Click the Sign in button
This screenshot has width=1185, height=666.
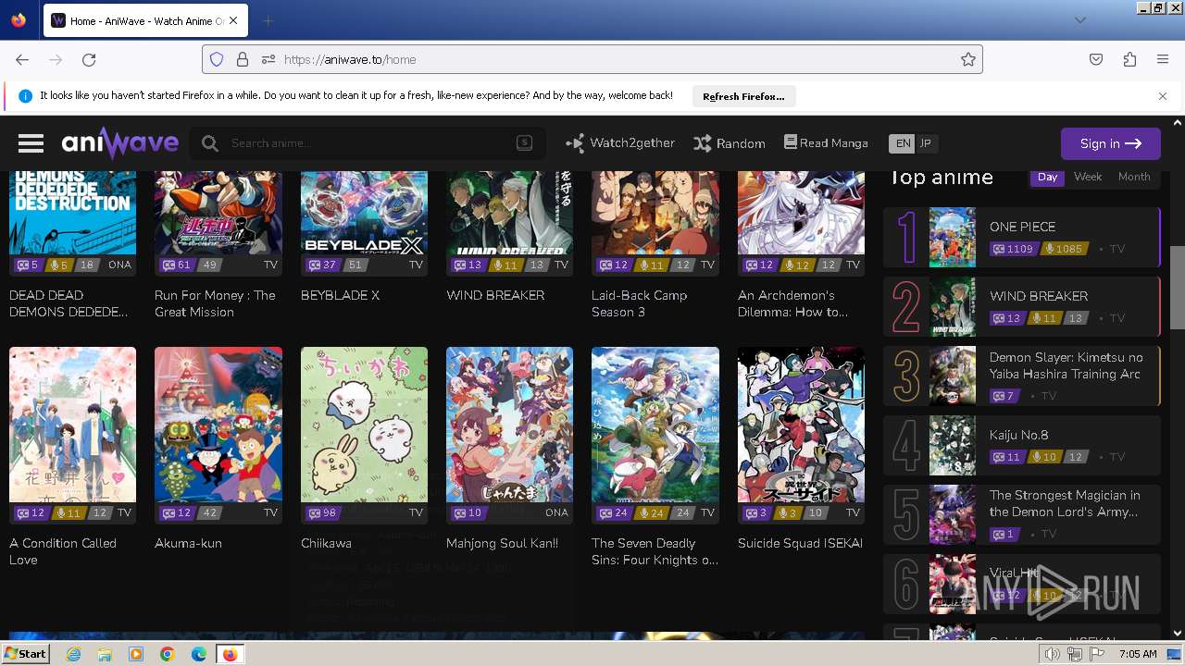point(1110,143)
